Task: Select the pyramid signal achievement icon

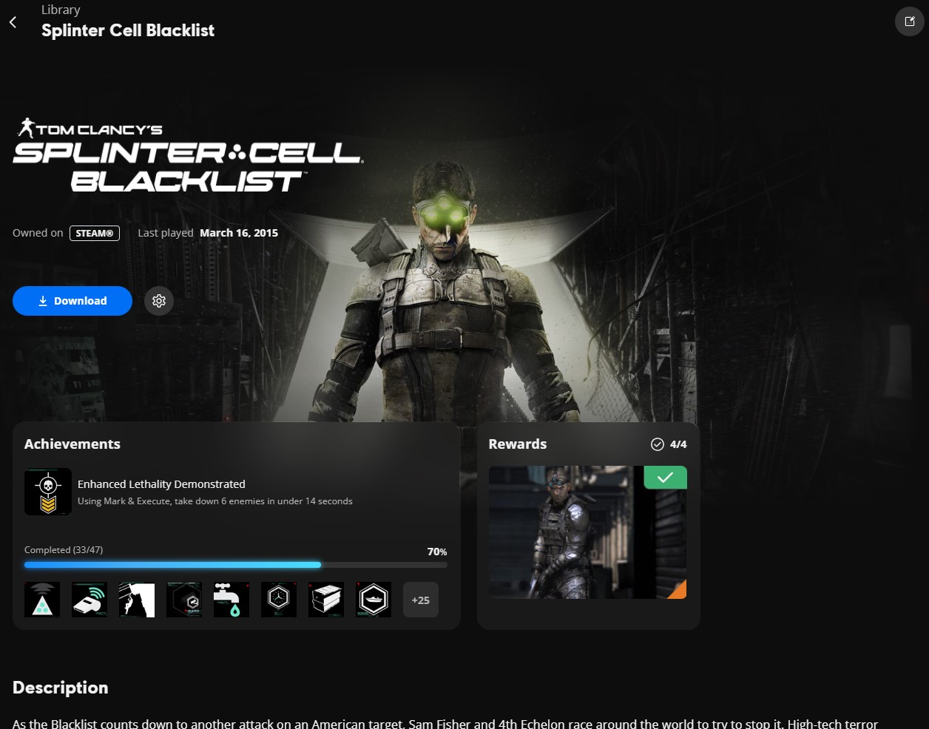Action: pos(42,600)
